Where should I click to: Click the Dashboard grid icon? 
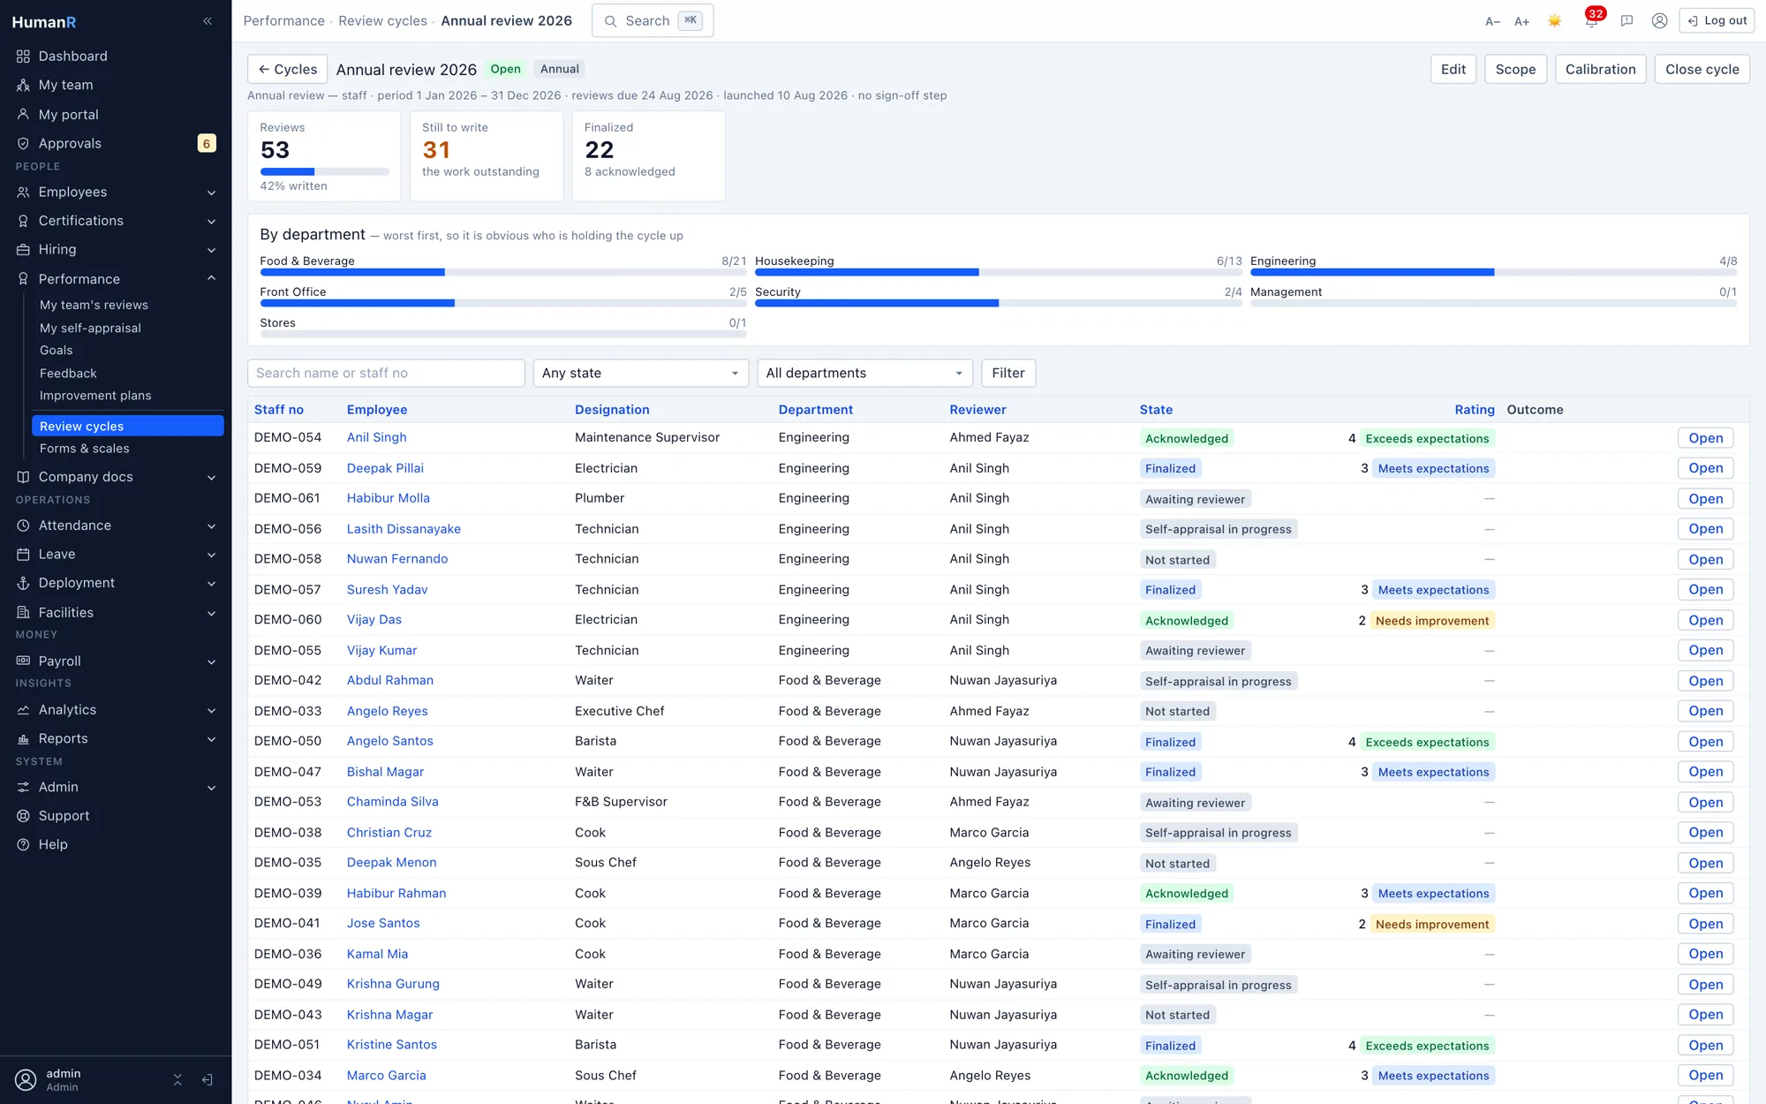(23, 57)
